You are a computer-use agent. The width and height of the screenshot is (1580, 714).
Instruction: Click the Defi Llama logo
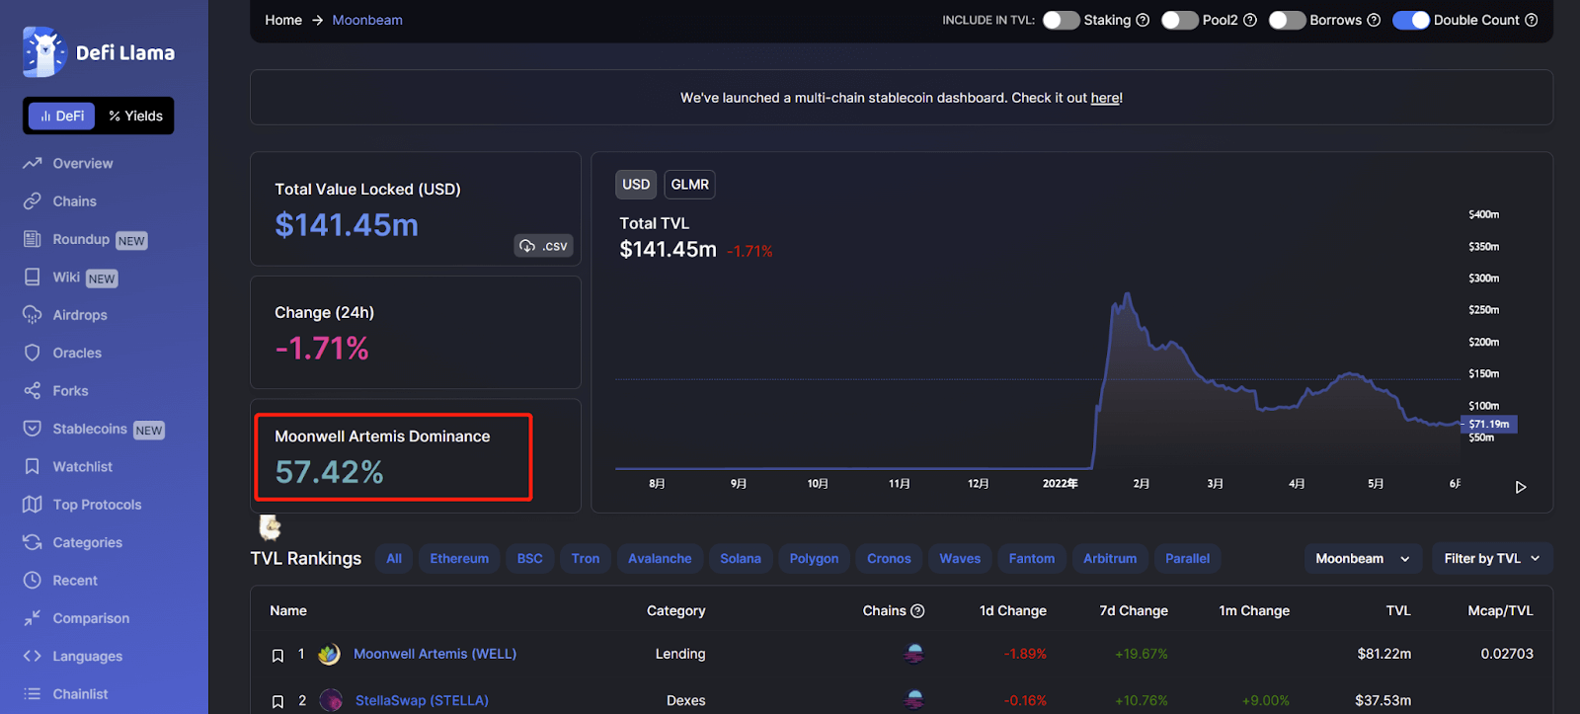click(x=99, y=52)
